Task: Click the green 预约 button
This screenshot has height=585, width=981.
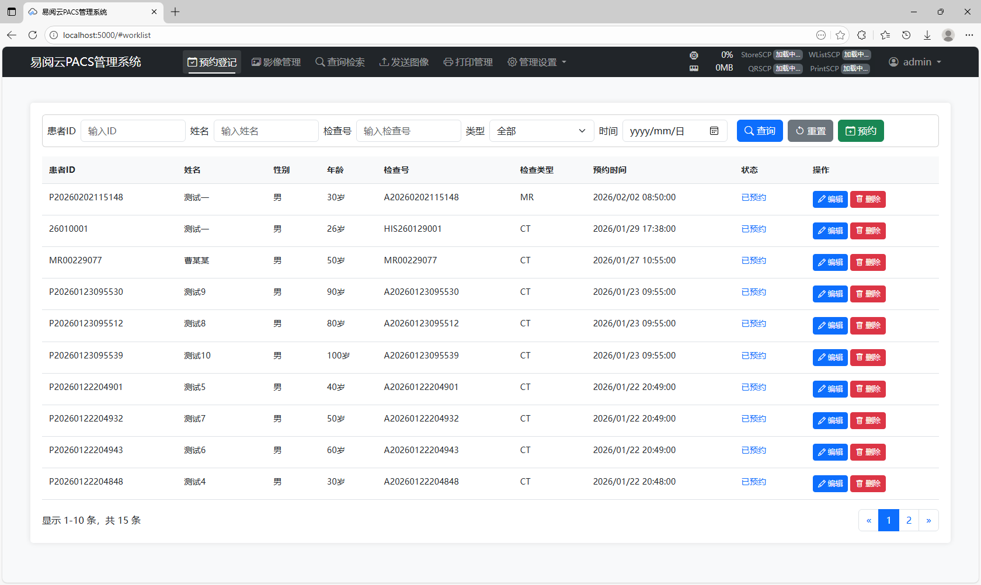Action: tap(861, 131)
